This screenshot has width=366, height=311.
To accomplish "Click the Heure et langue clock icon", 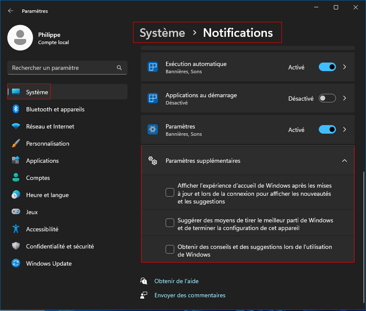I will pyautogui.click(x=16, y=195).
